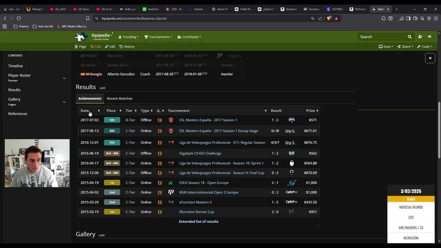Open the Trending dropdown menu

pyautogui.click(x=129, y=37)
